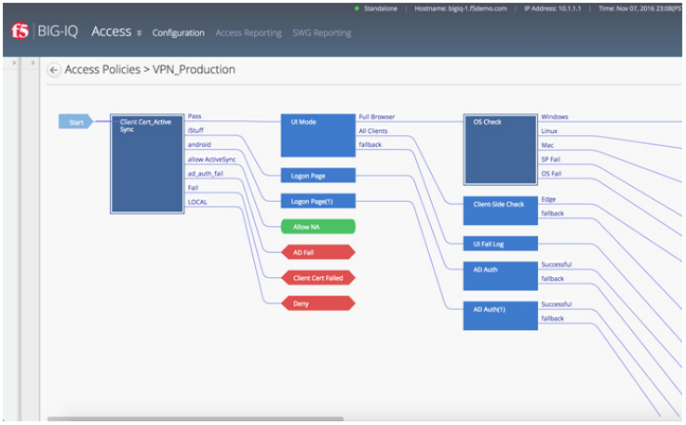Select the Client Cert_Active Sync node
Viewport: 686px width, 425px height.
pyautogui.click(x=147, y=164)
